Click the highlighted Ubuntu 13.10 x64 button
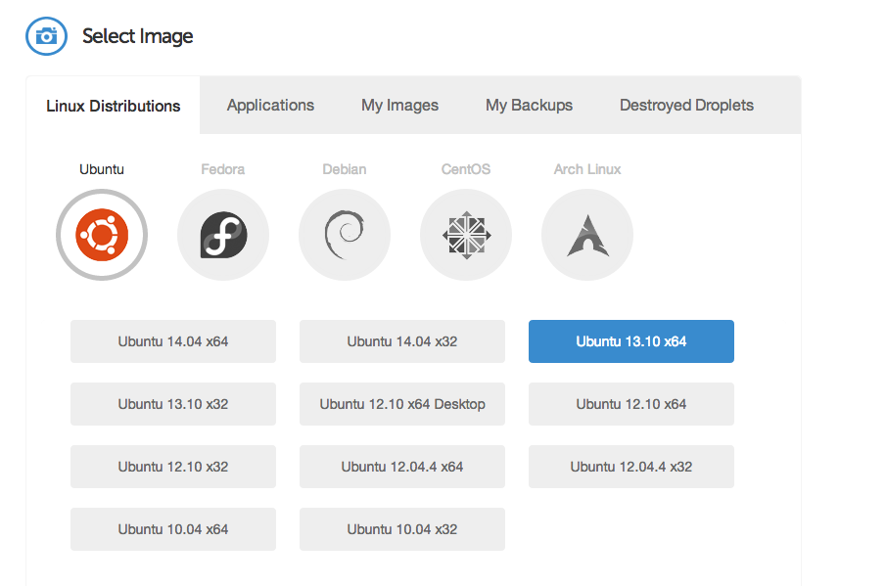The height and width of the screenshot is (586, 886). (x=631, y=341)
